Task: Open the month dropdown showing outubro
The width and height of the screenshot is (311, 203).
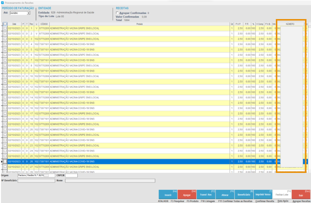Action: click(29, 13)
